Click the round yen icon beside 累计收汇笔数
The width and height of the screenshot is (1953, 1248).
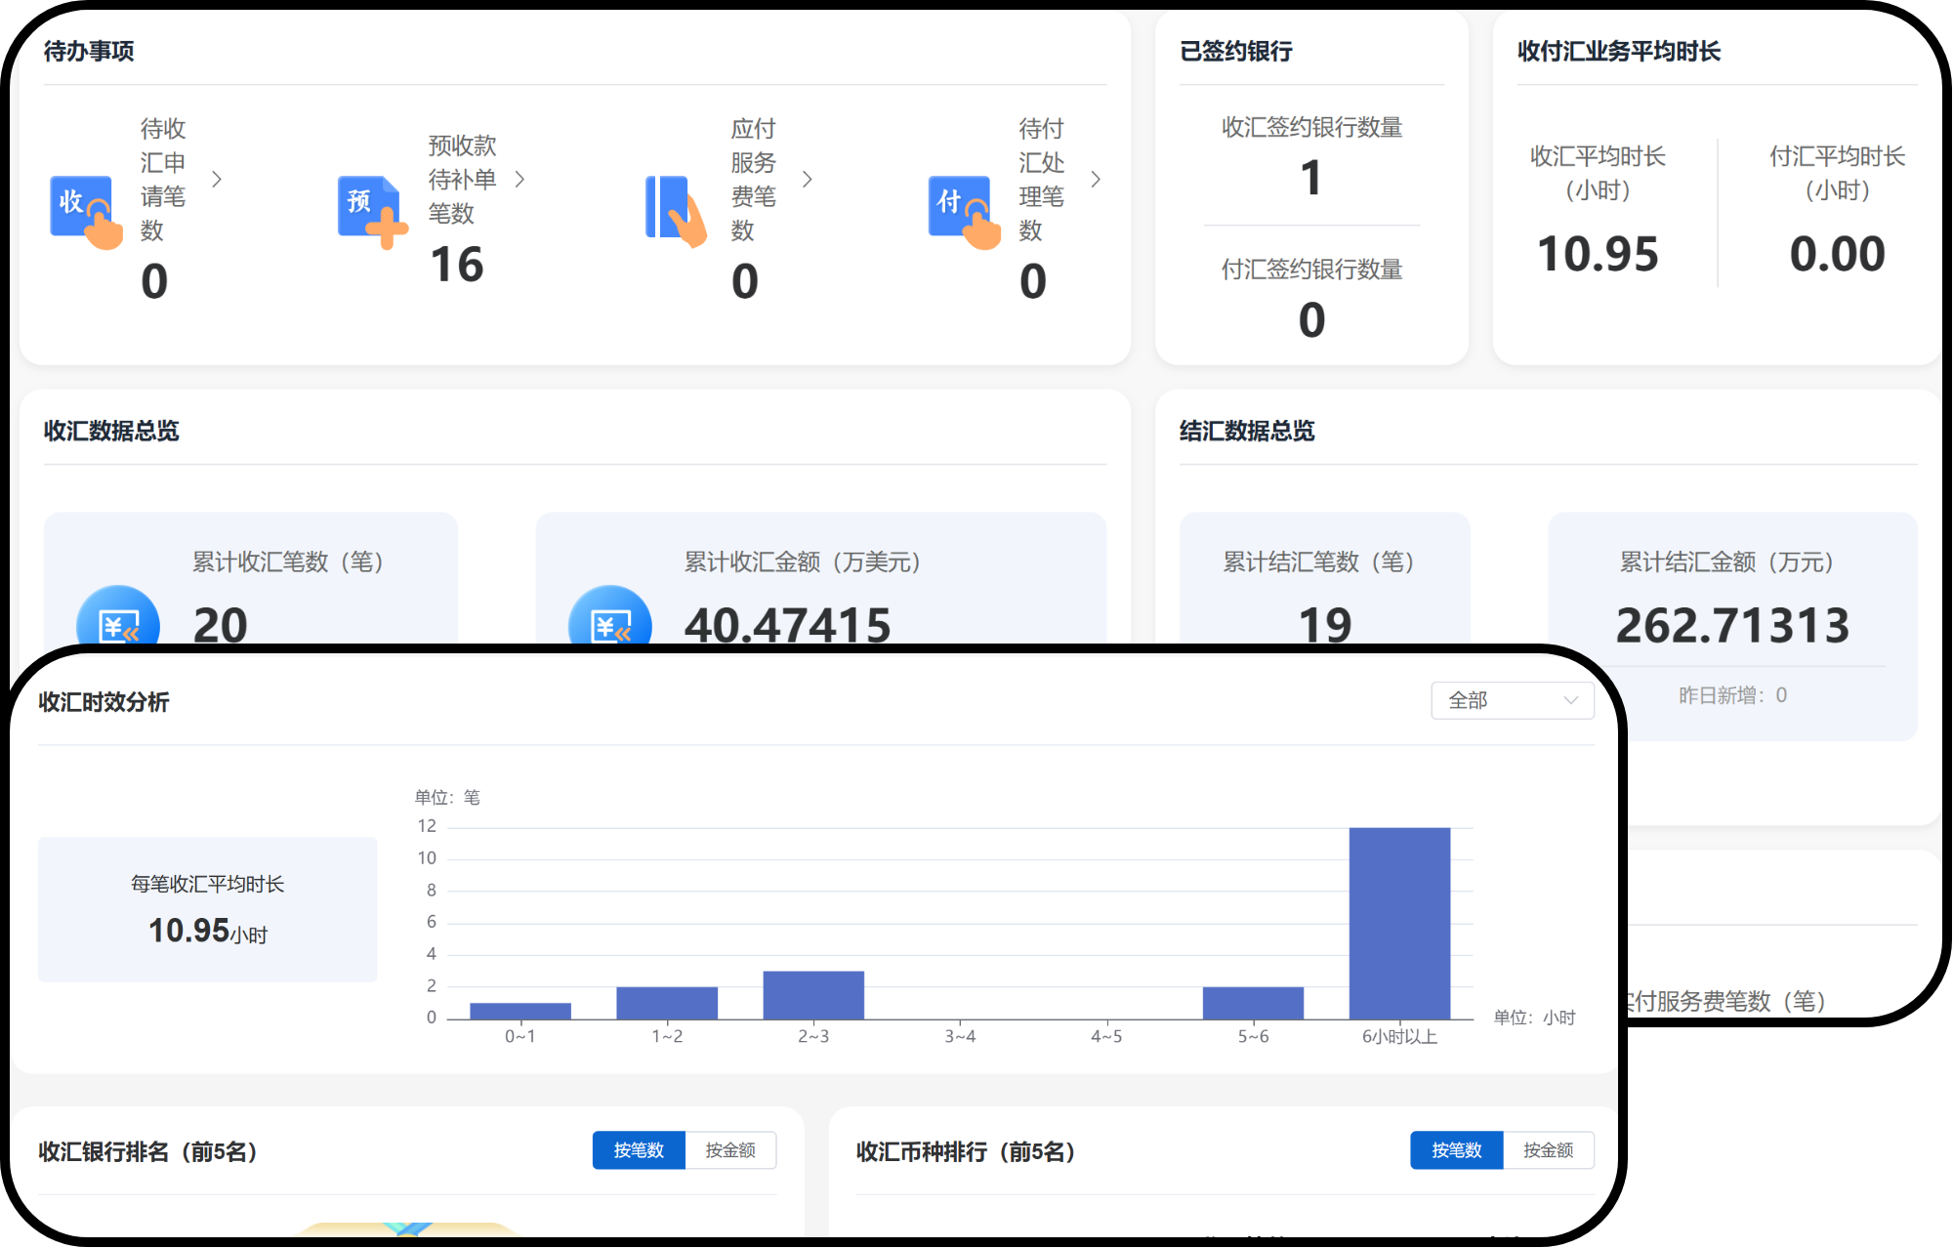coord(118,617)
